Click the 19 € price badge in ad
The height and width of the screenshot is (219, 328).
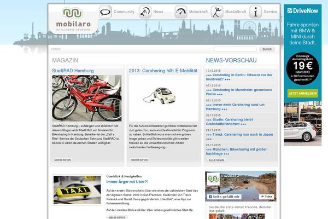[x=302, y=68]
